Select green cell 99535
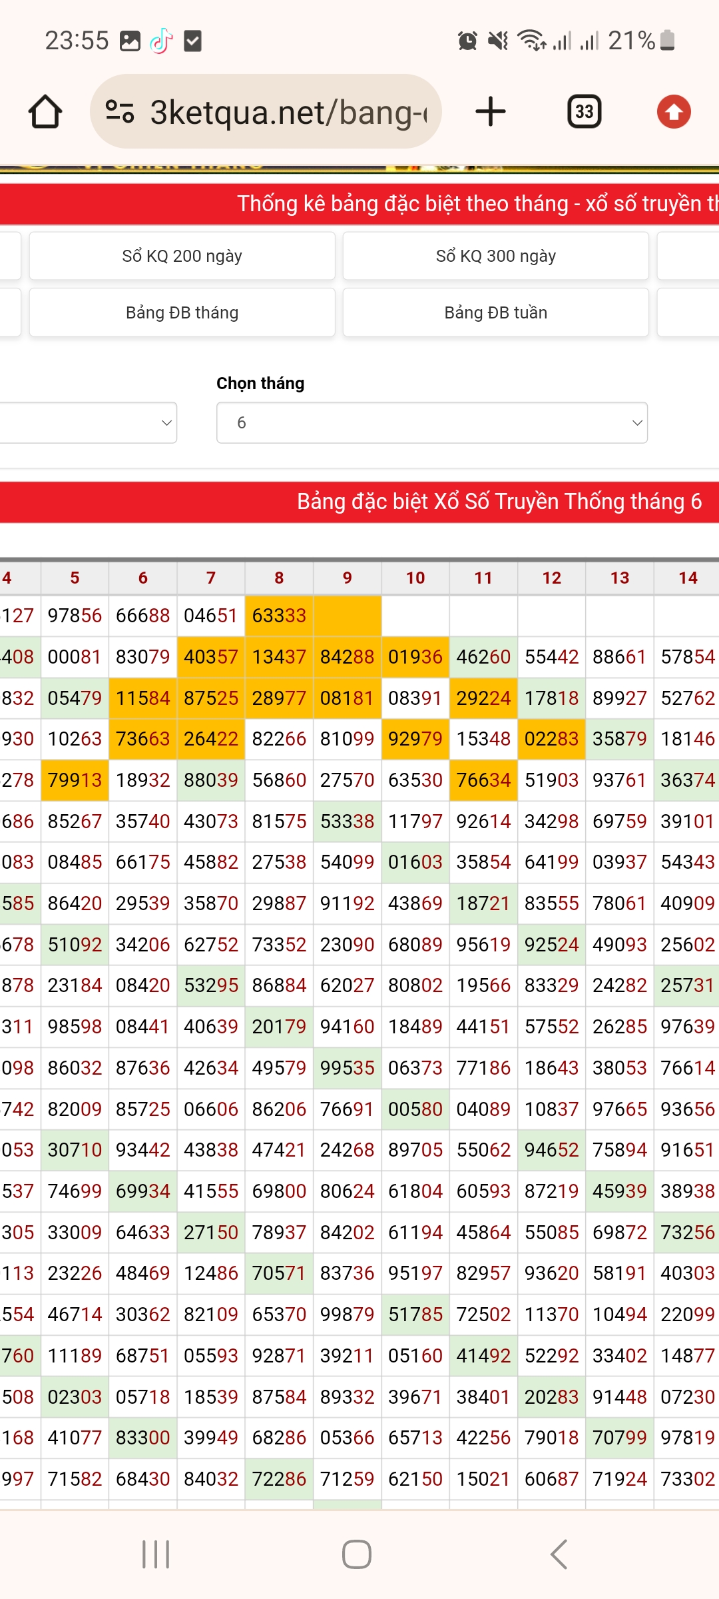The width and height of the screenshot is (719, 1599). pyautogui.click(x=347, y=1068)
